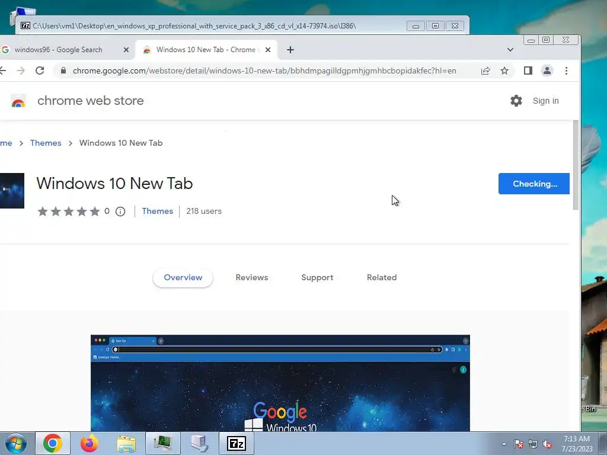607x455 pixels.
Task: Expand the tab search dropdown chevron
Action: (510, 50)
